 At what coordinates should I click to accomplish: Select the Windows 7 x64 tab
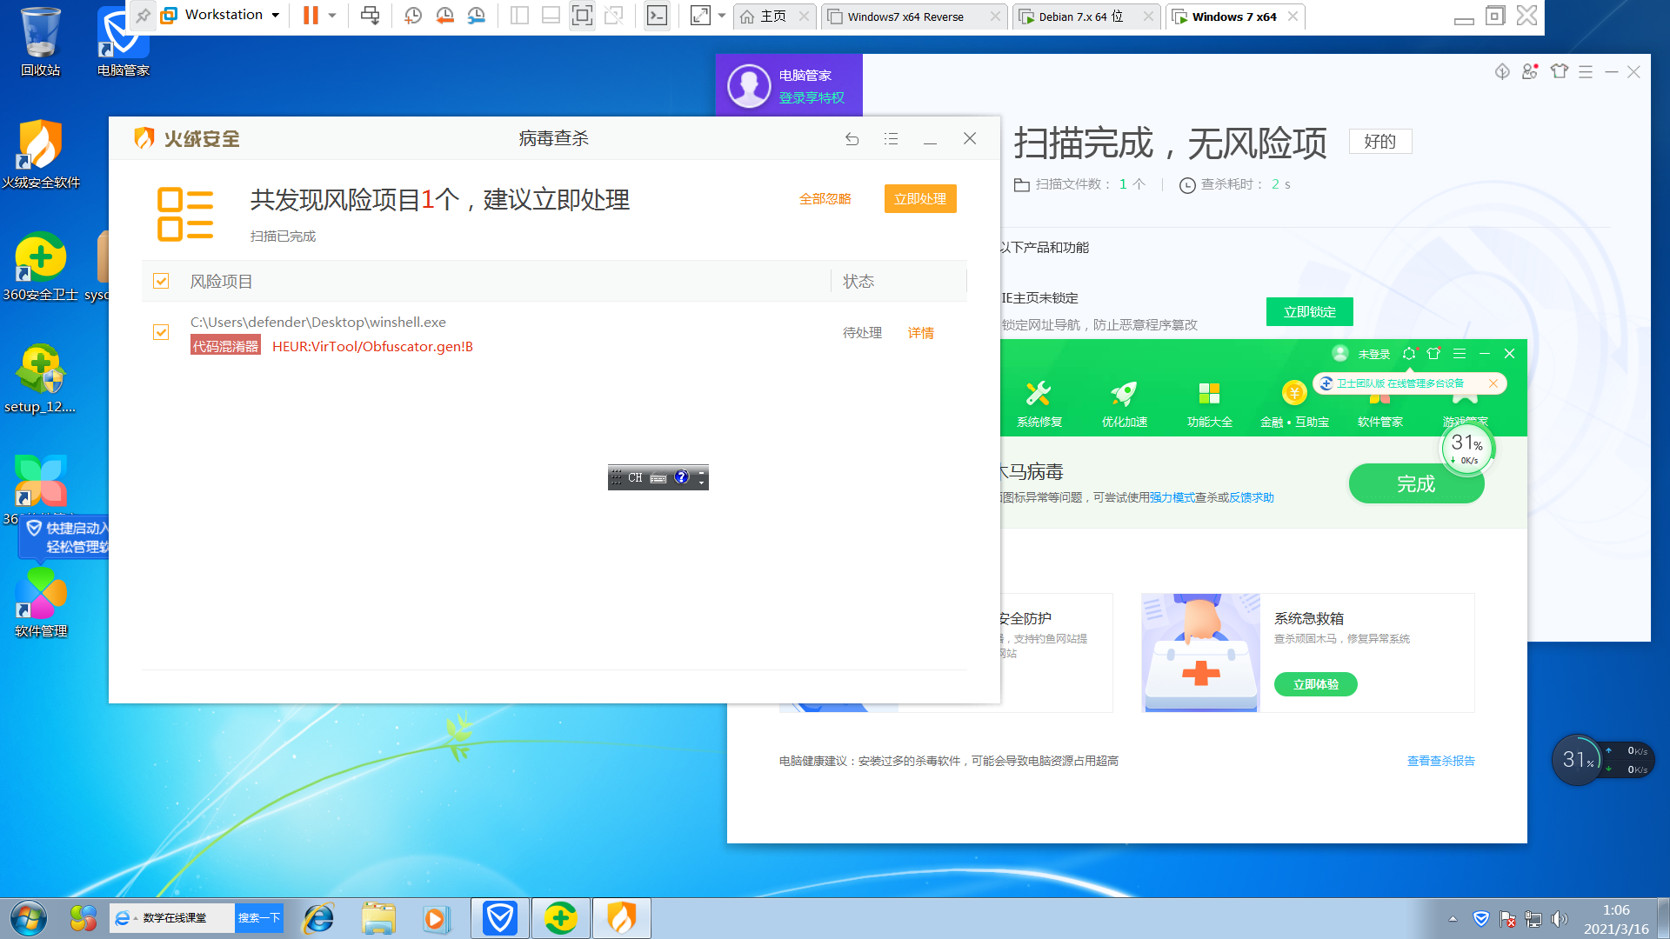click(x=1234, y=17)
